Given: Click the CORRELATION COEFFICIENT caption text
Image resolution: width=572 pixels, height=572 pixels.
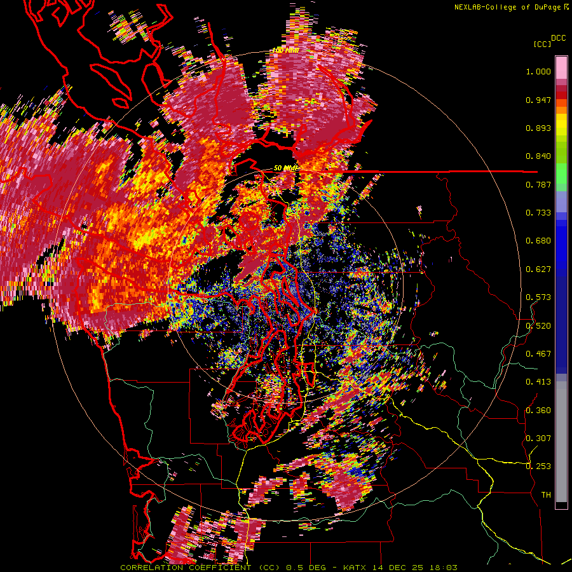Looking at the screenshot, I should pyautogui.click(x=186, y=568).
